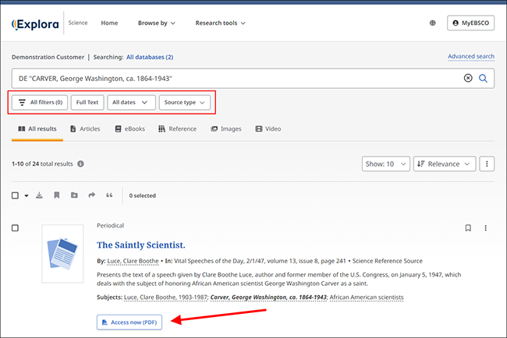Viewport: 507px width, 338px height.
Task: Switch to the Images tab
Action: (x=226, y=129)
